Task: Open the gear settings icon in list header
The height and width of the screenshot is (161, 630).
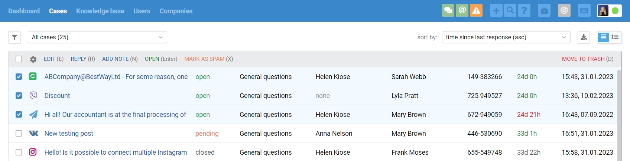Action: 33,59
